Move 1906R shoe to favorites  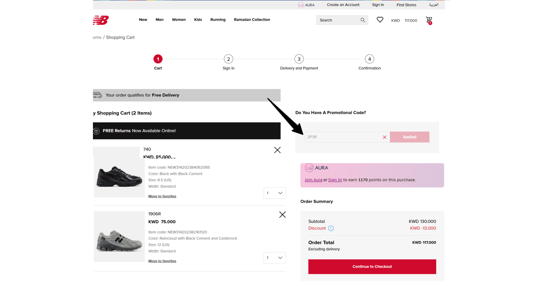pyautogui.click(x=162, y=261)
